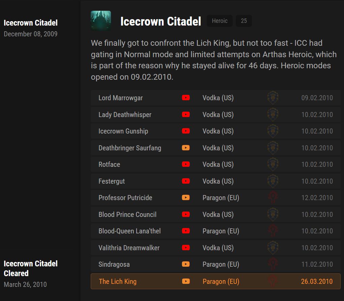This screenshot has height=301, width=344.
Task: Play Lady Deathwhisper kill video
Action: (x=186, y=115)
